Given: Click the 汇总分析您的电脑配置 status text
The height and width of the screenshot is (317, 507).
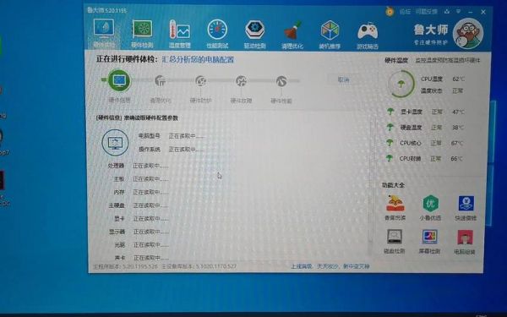Looking at the screenshot, I should pos(198,60).
